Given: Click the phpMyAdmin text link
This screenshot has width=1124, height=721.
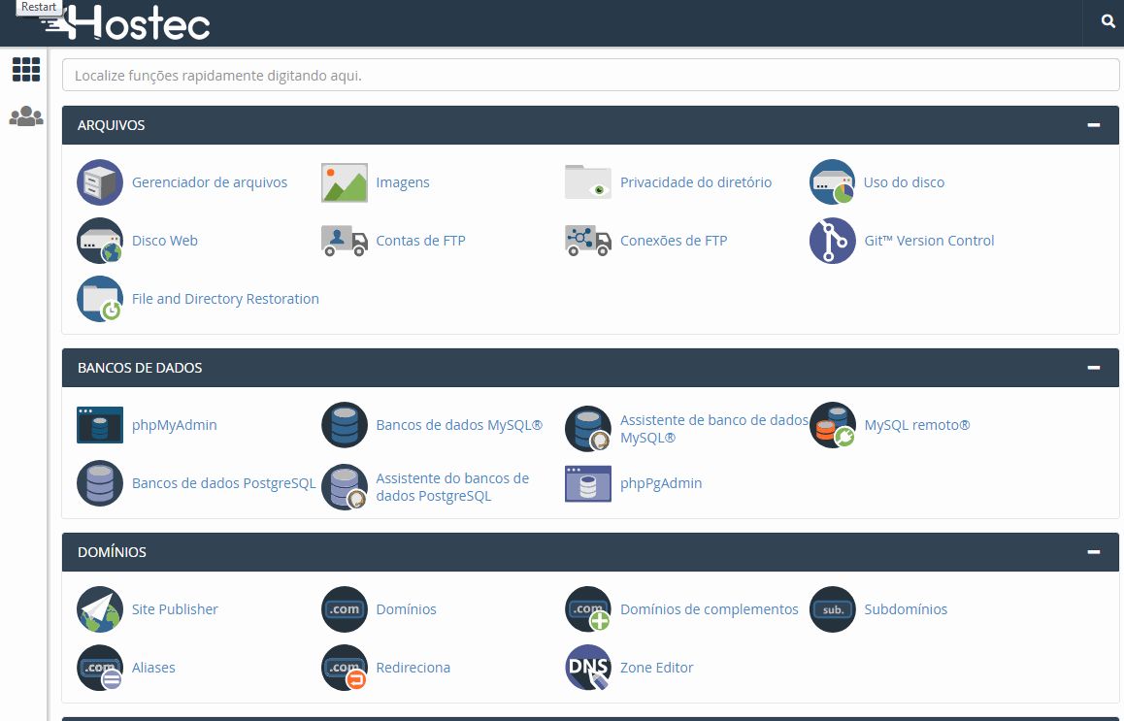Looking at the screenshot, I should [174, 425].
